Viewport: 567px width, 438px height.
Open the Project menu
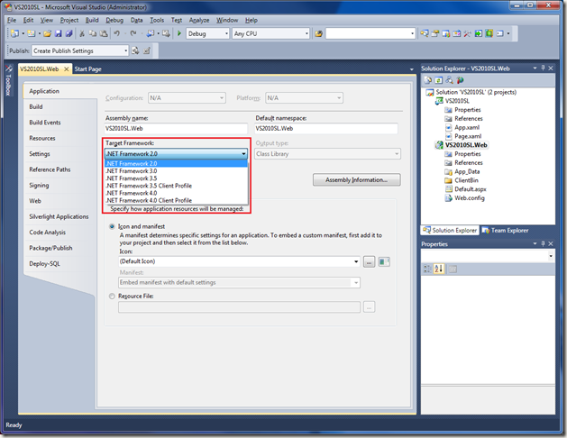pos(69,20)
